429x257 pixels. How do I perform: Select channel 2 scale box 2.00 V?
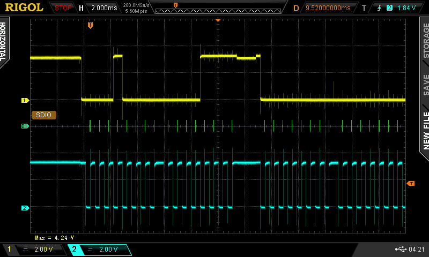pyautogui.click(x=99, y=250)
